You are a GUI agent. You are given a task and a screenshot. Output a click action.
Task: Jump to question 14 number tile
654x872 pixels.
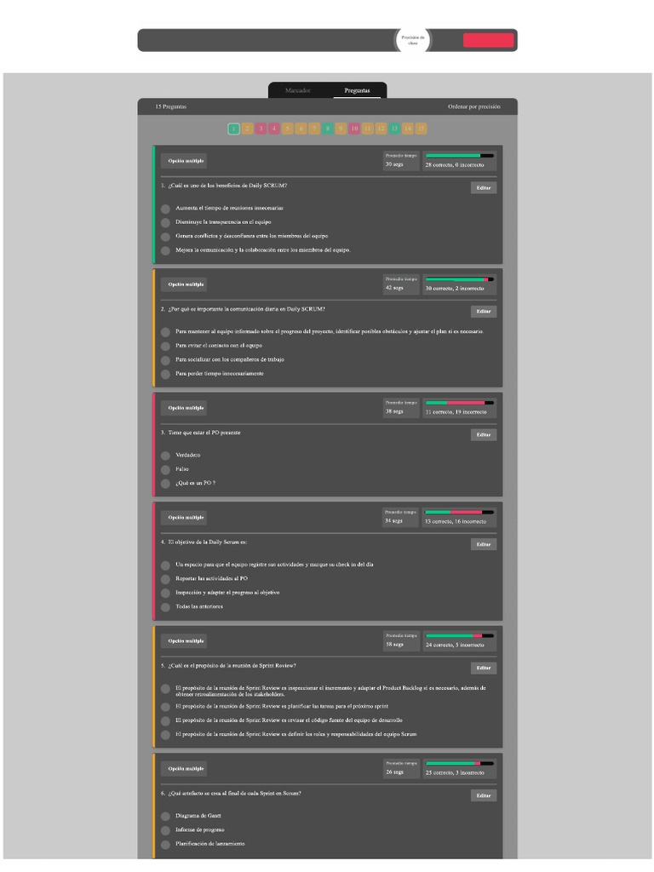(408, 129)
